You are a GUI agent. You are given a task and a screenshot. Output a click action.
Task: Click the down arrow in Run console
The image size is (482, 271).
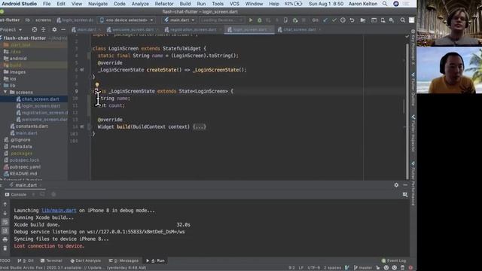(5, 212)
